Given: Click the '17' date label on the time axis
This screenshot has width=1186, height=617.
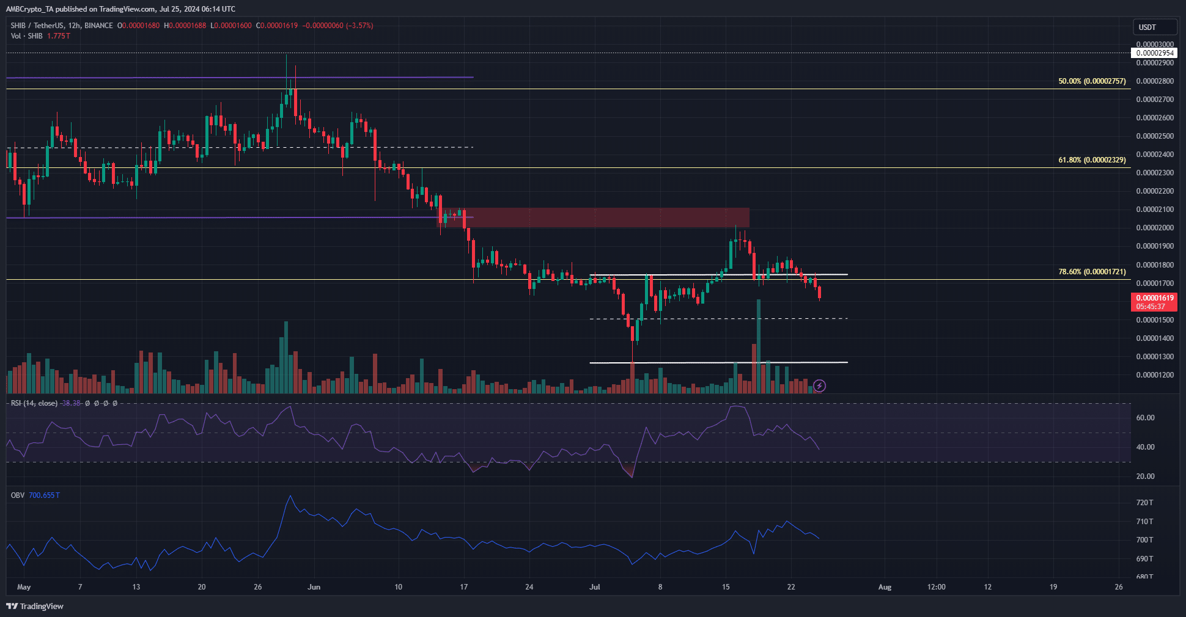Looking at the screenshot, I should (x=463, y=587).
